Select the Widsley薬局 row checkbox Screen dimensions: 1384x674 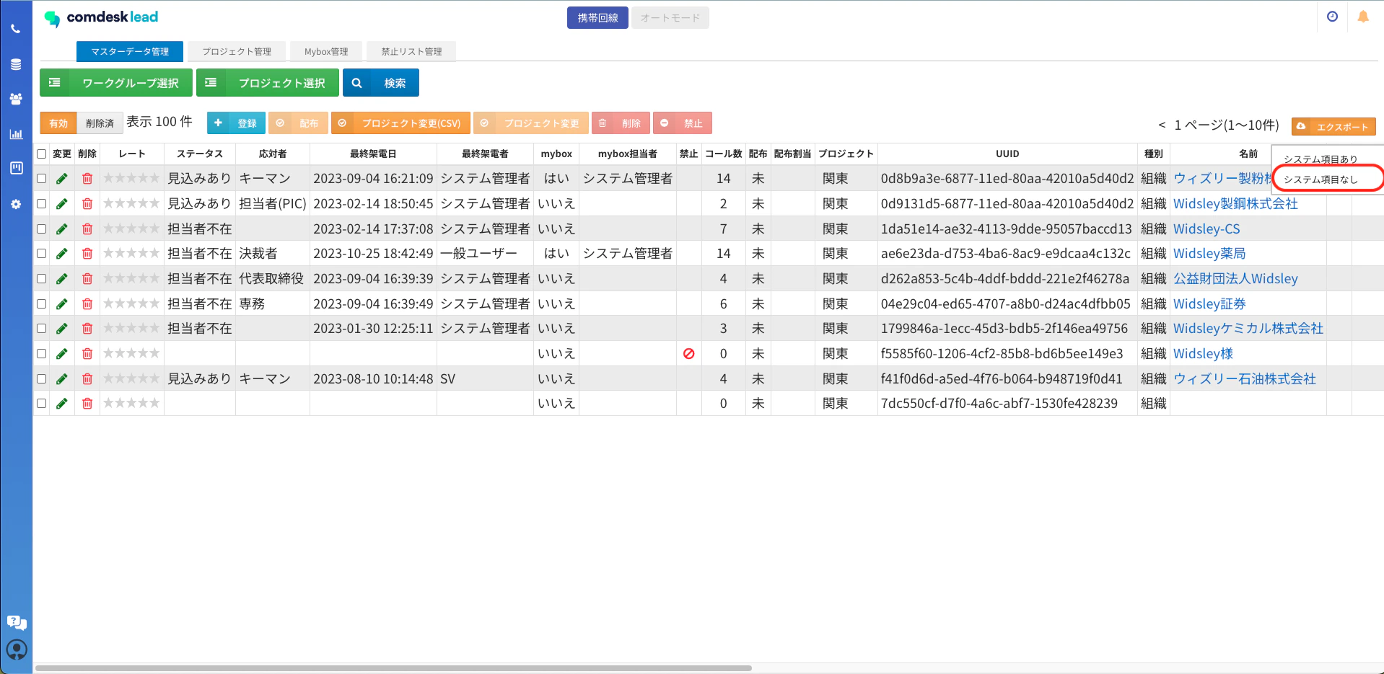point(42,254)
